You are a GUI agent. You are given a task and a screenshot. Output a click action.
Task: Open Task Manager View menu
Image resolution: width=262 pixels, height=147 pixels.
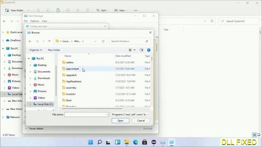click(x=45, y=21)
